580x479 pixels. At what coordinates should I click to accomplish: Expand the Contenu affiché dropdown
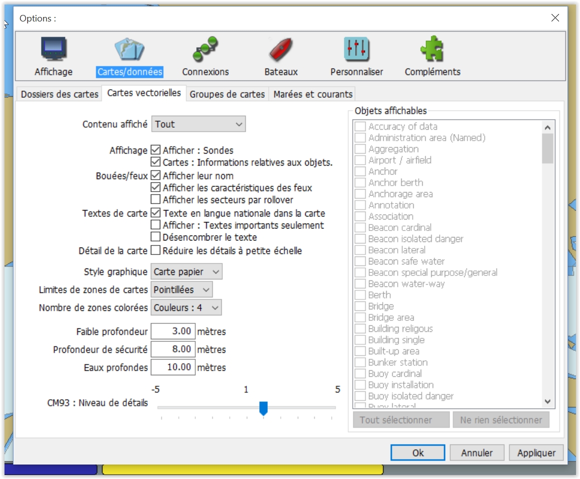coord(198,124)
